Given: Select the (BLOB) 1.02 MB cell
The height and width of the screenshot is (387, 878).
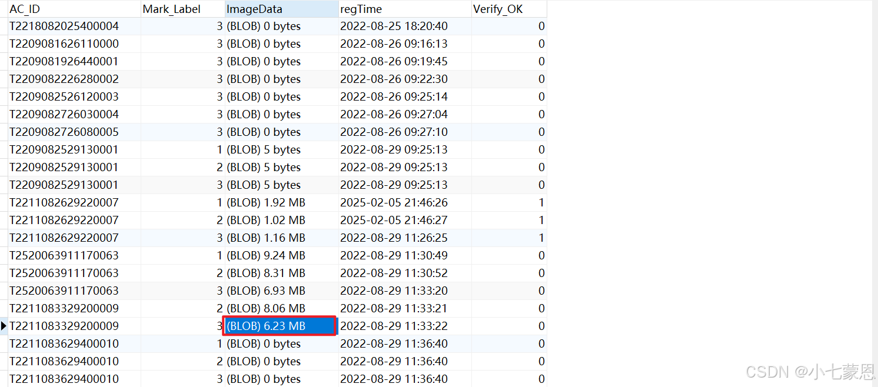Looking at the screenshot, I should 282,221.
